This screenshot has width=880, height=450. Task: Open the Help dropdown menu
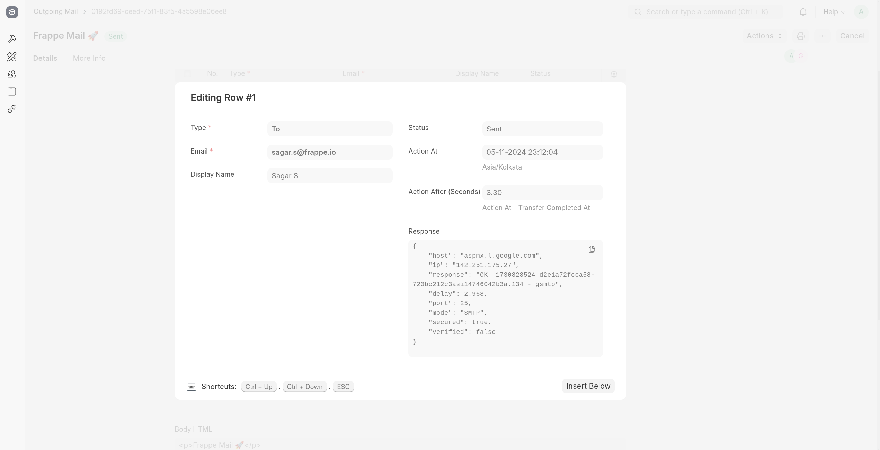834,12
